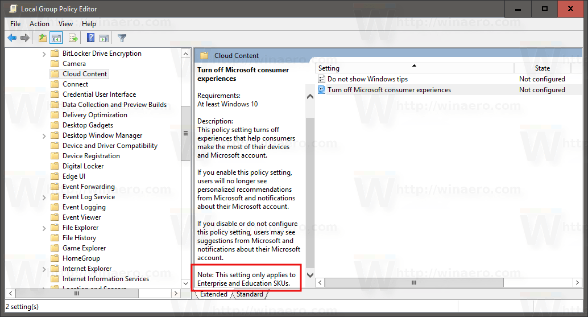Minimize the Local Group Policy Editor window

click(x=518, y=9)
